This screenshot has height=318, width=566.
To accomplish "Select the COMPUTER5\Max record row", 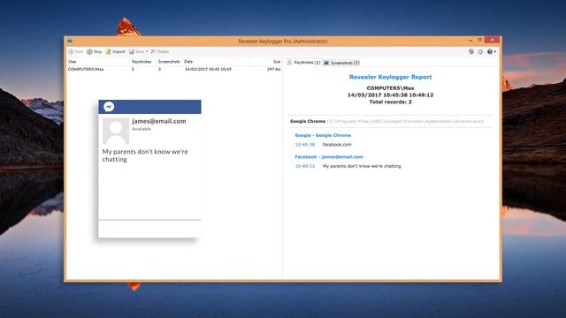I will click(x=174, y=69).
